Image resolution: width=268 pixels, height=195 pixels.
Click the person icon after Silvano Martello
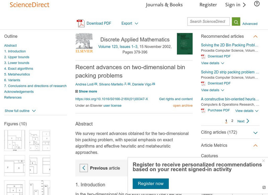(x=125, y=84)
